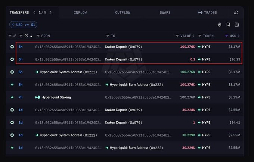Go to next transfers page
The image size is (254, 162).
(50, 12)
